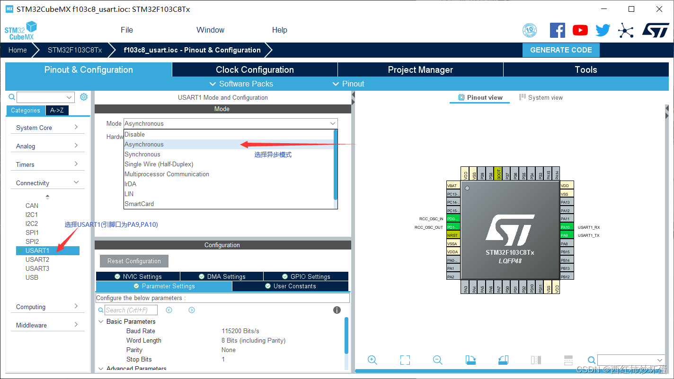
Task: Click the best fit frame icon
Action: [x=405, y=360]
